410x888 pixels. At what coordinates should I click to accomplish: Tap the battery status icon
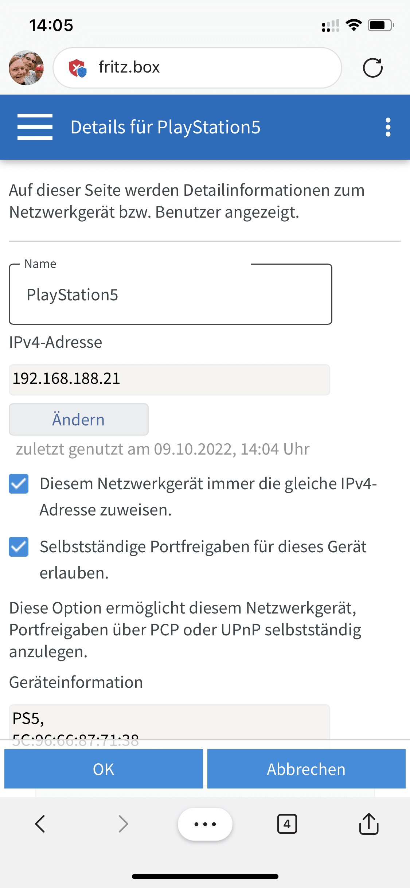pyautogui.click(x=381, y=25)
